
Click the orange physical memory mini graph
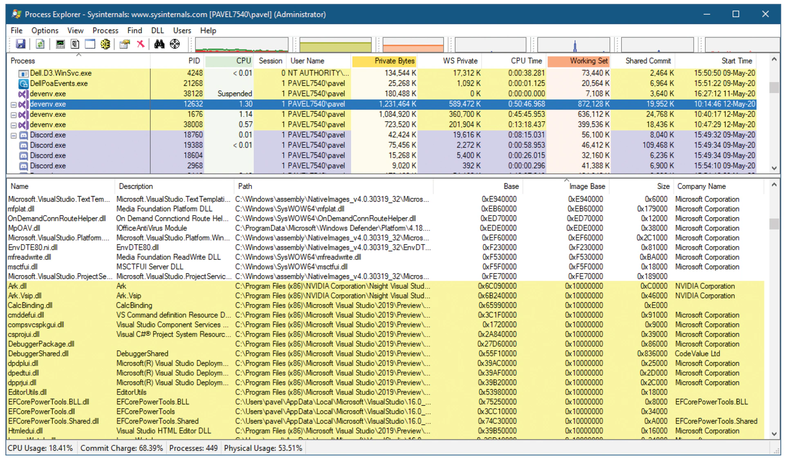(x=413, y=44)
